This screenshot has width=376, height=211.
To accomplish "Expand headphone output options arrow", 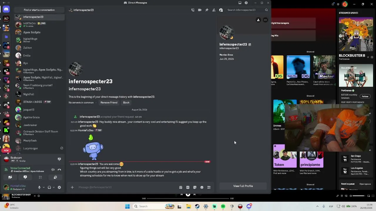I will (54, 188).
